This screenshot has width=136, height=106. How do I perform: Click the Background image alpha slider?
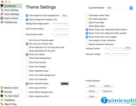pyautogui.click(x=61, y=24)
